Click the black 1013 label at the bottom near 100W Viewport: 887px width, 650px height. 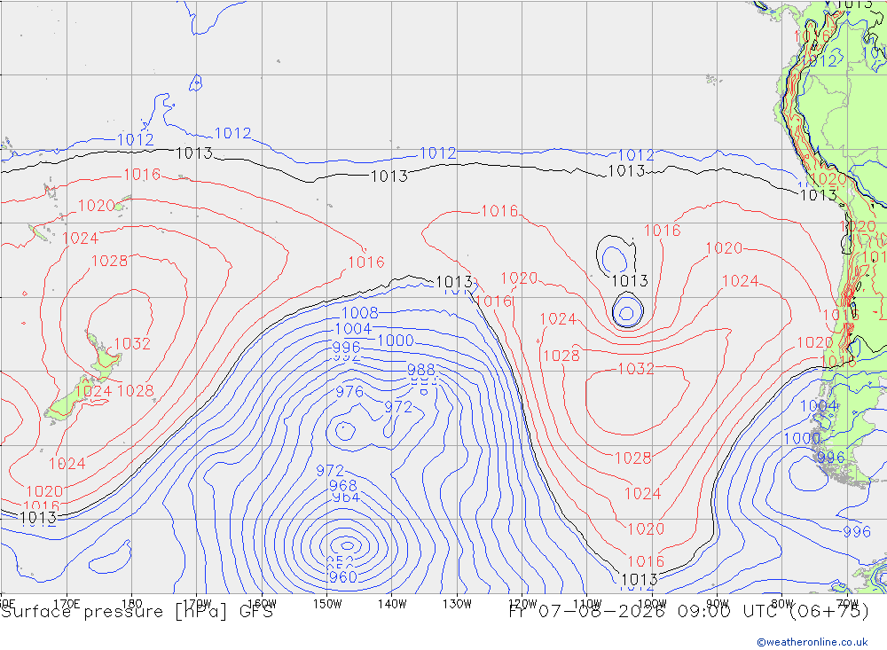640,580
